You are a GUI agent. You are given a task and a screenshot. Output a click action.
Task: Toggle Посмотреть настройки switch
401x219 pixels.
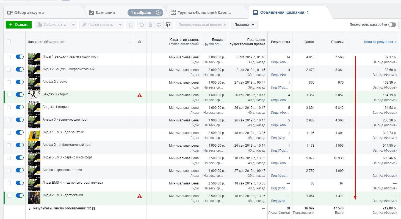[392, 25]
